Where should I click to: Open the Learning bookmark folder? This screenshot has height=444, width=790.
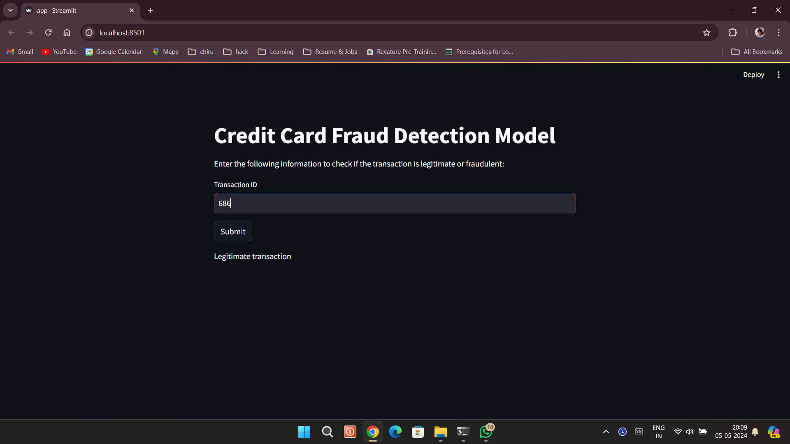point(275,52)
